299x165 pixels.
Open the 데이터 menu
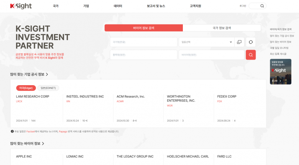(118, 6)
